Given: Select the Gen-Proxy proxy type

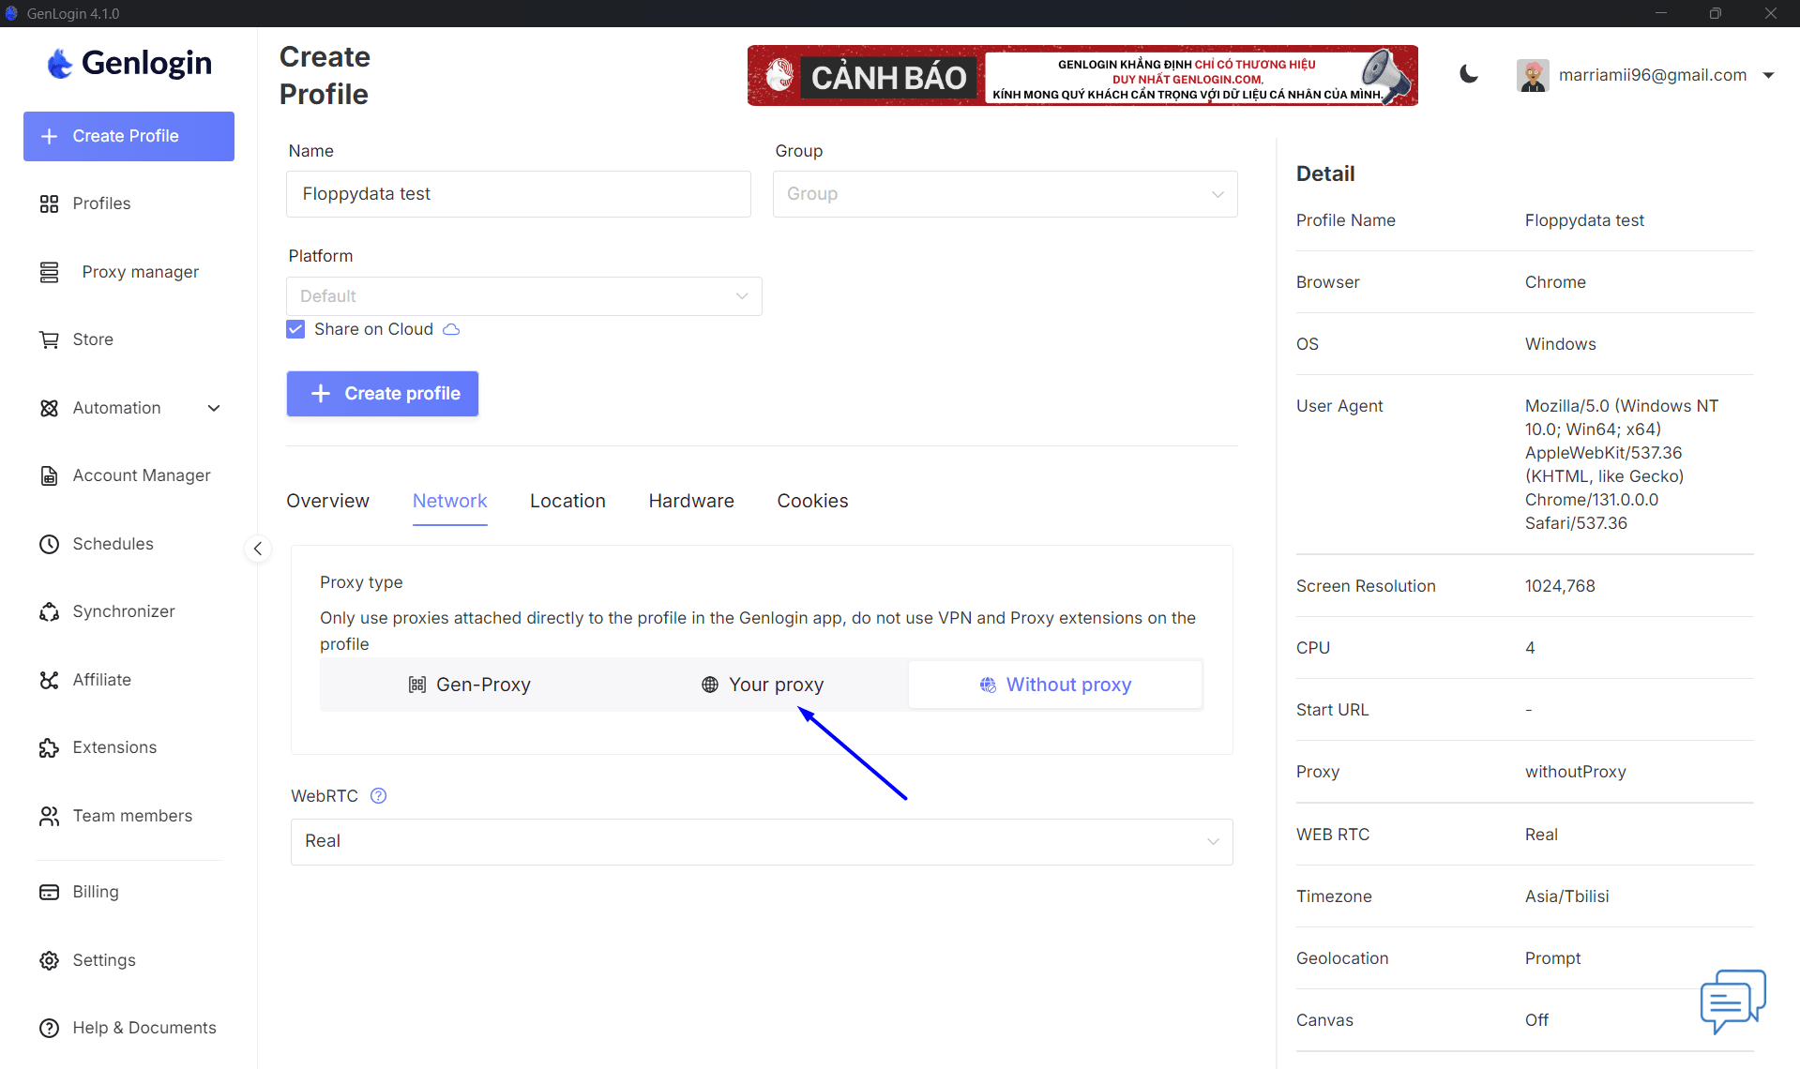Looking at the screenshot, I should coord(469,685).
